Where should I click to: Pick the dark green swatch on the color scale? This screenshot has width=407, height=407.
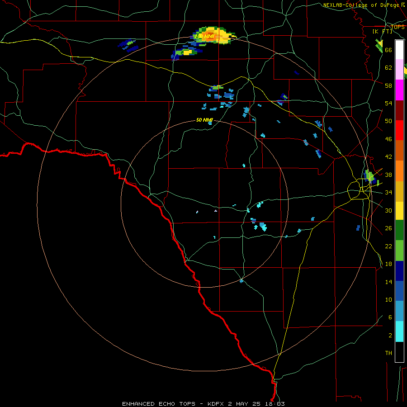pyautogui.click(x=399, y=230)
